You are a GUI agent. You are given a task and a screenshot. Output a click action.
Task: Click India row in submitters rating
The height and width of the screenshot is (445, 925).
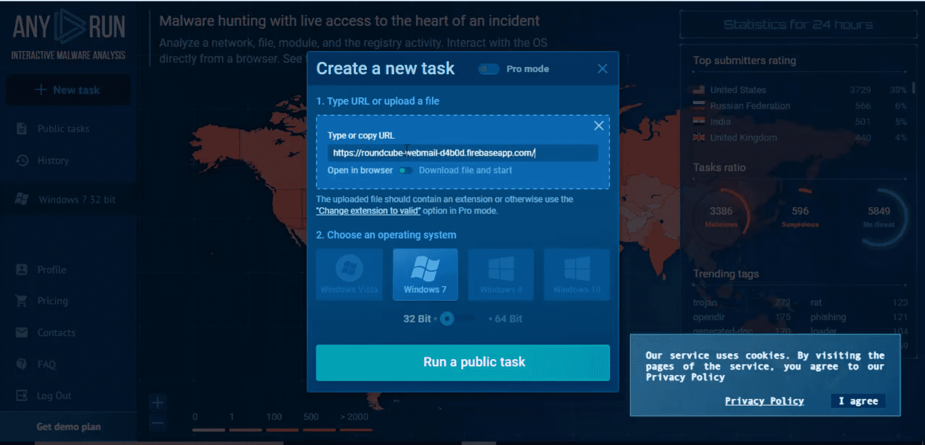pyautogui.click(x=800, y=121)
